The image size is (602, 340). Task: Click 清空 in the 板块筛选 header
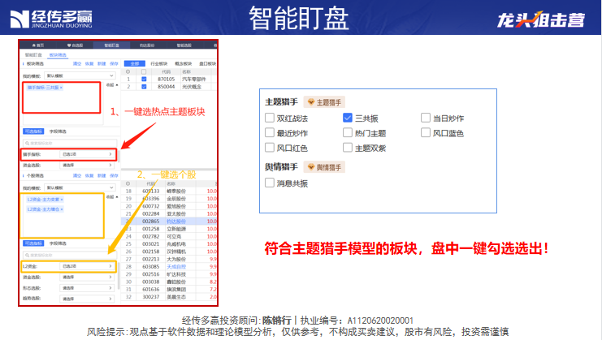click(x=77, y=63)
